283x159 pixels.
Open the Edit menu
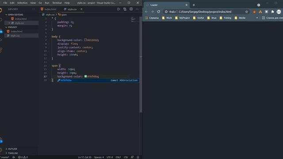point(12,3)
